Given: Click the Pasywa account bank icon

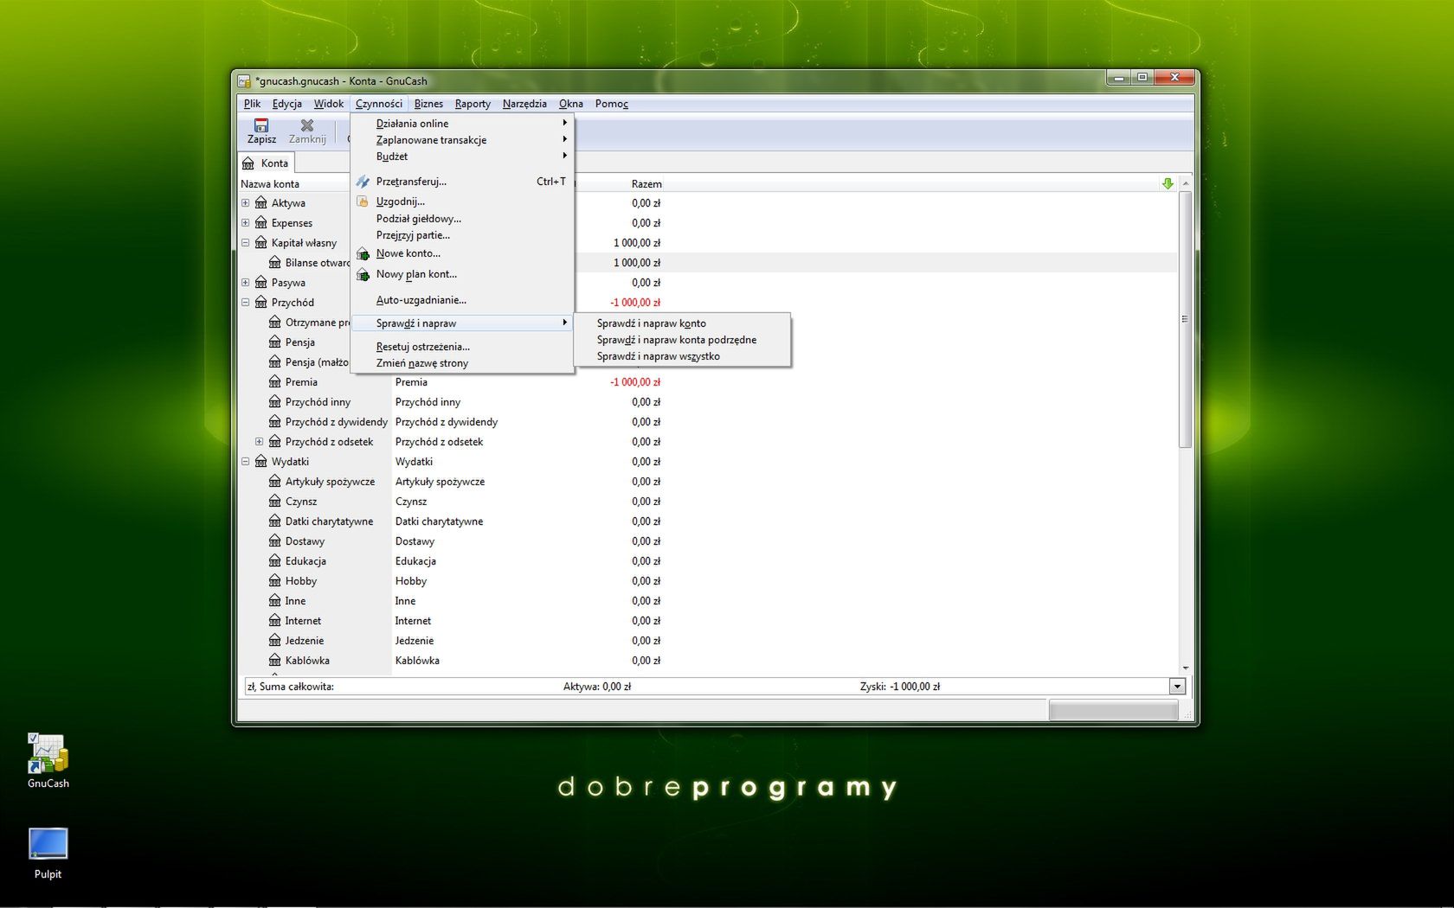Looking at the screenshot, I should (261, 282).
